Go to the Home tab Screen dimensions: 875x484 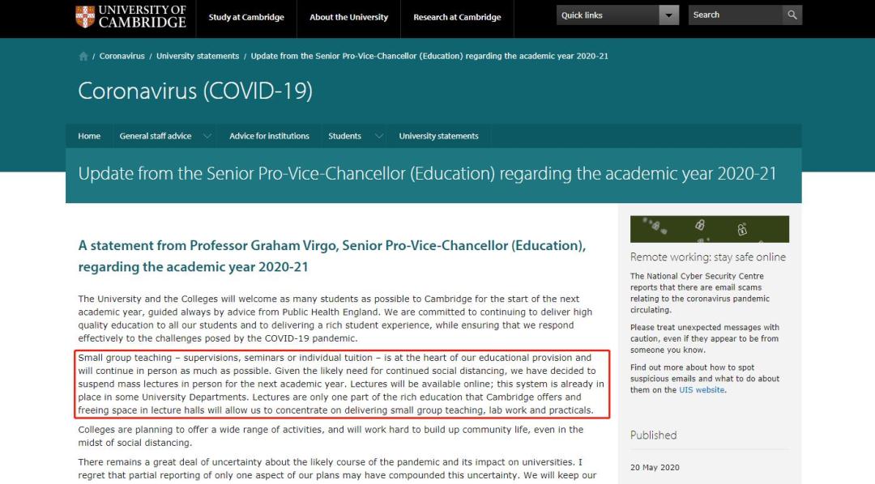point(89,136)
